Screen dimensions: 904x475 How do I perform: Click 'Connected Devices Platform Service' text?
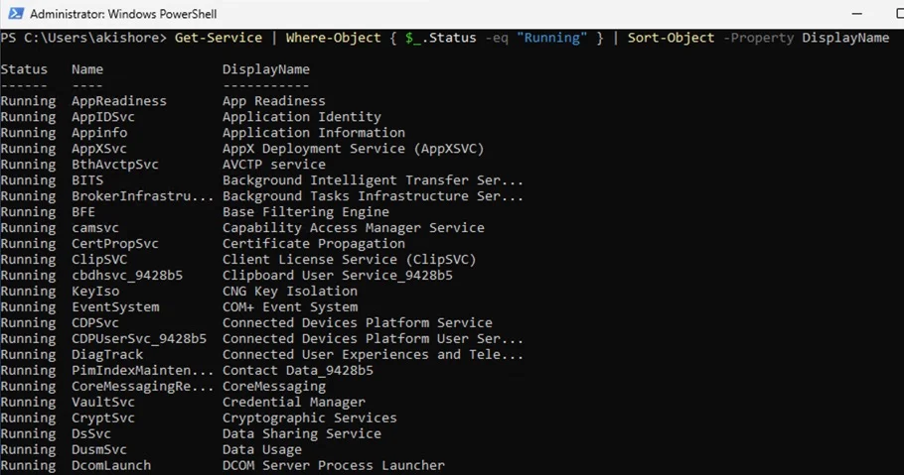358,323
